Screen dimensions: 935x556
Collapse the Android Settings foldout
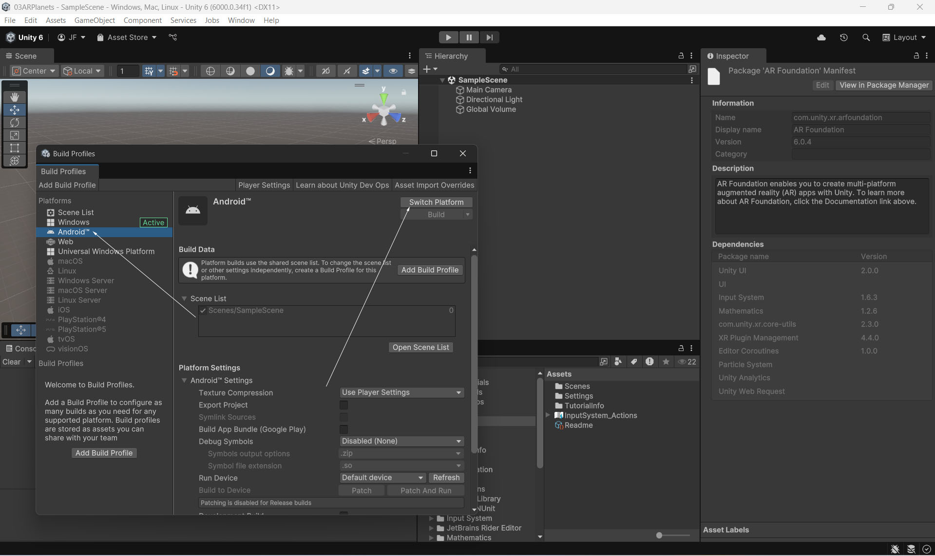pos(184,380)
